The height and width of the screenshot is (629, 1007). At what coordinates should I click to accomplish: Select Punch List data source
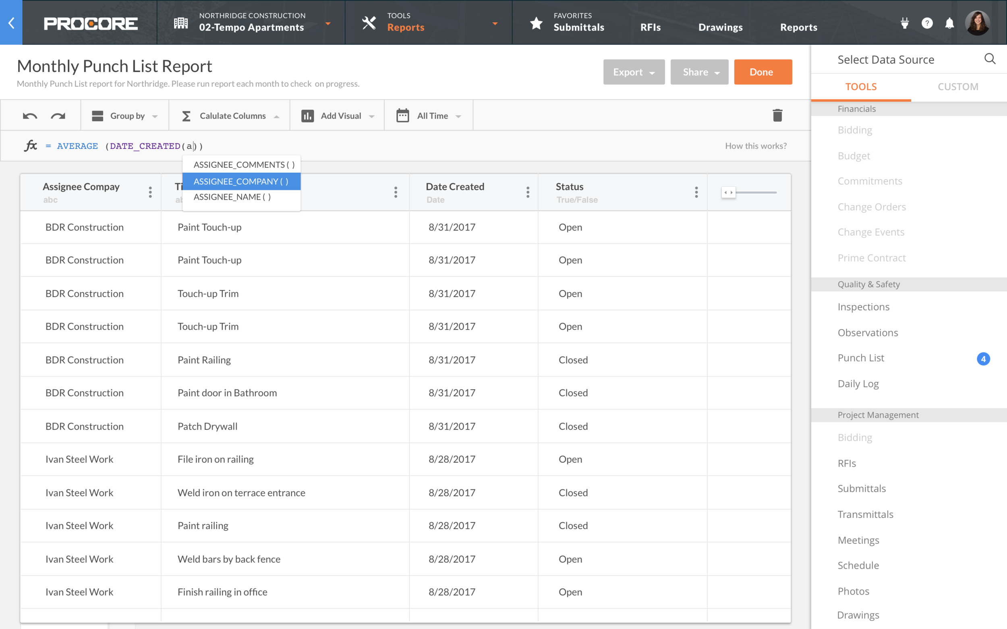coord(860,358)
